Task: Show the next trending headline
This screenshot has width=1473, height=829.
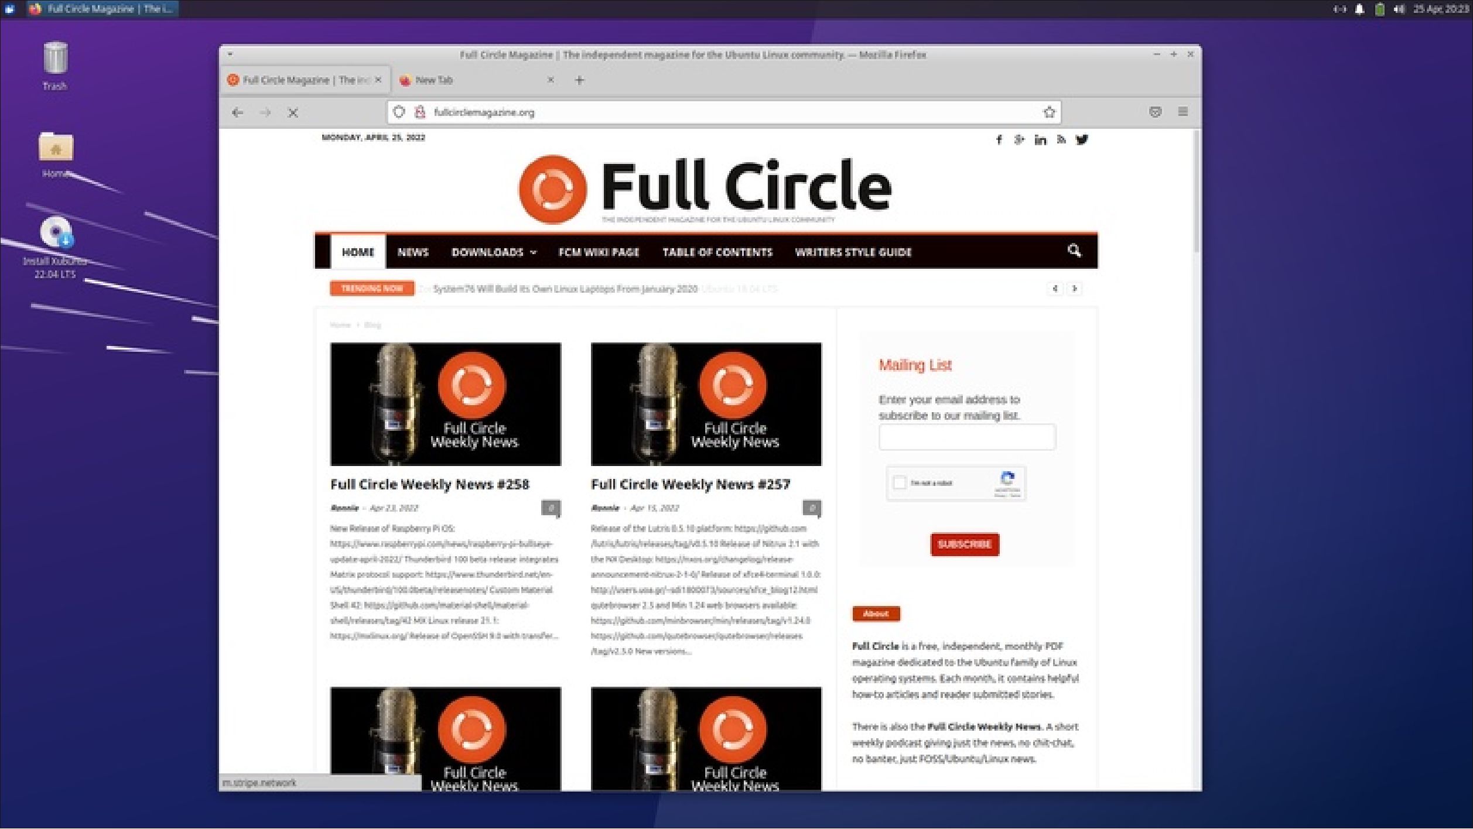Action: pos(1074,289)
